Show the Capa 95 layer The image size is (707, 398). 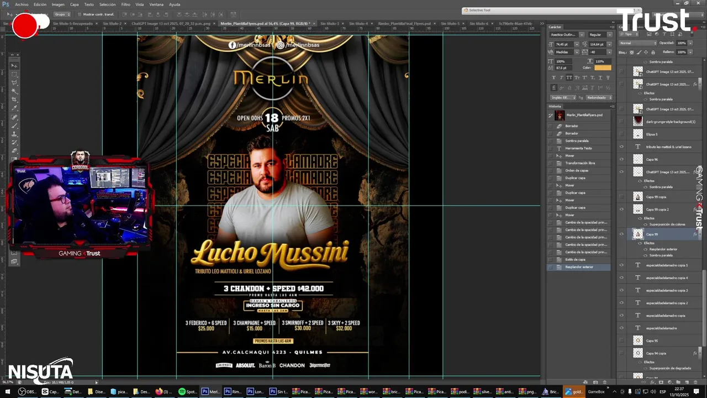621,341
